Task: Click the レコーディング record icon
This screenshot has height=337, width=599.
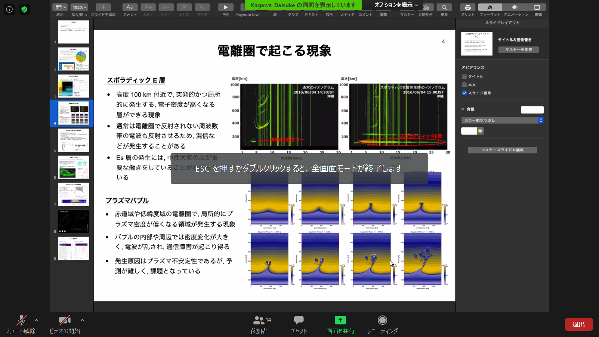Action: 382,320
